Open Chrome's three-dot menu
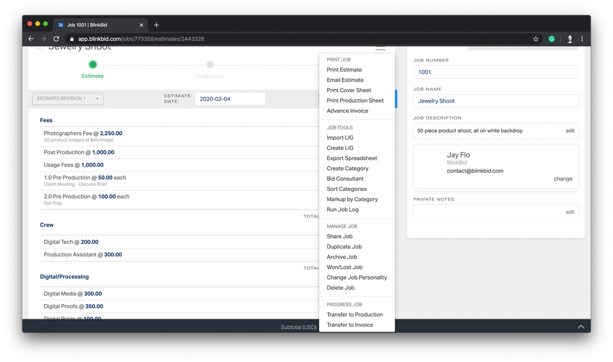The image size is (613, 362). coord(582,39)
